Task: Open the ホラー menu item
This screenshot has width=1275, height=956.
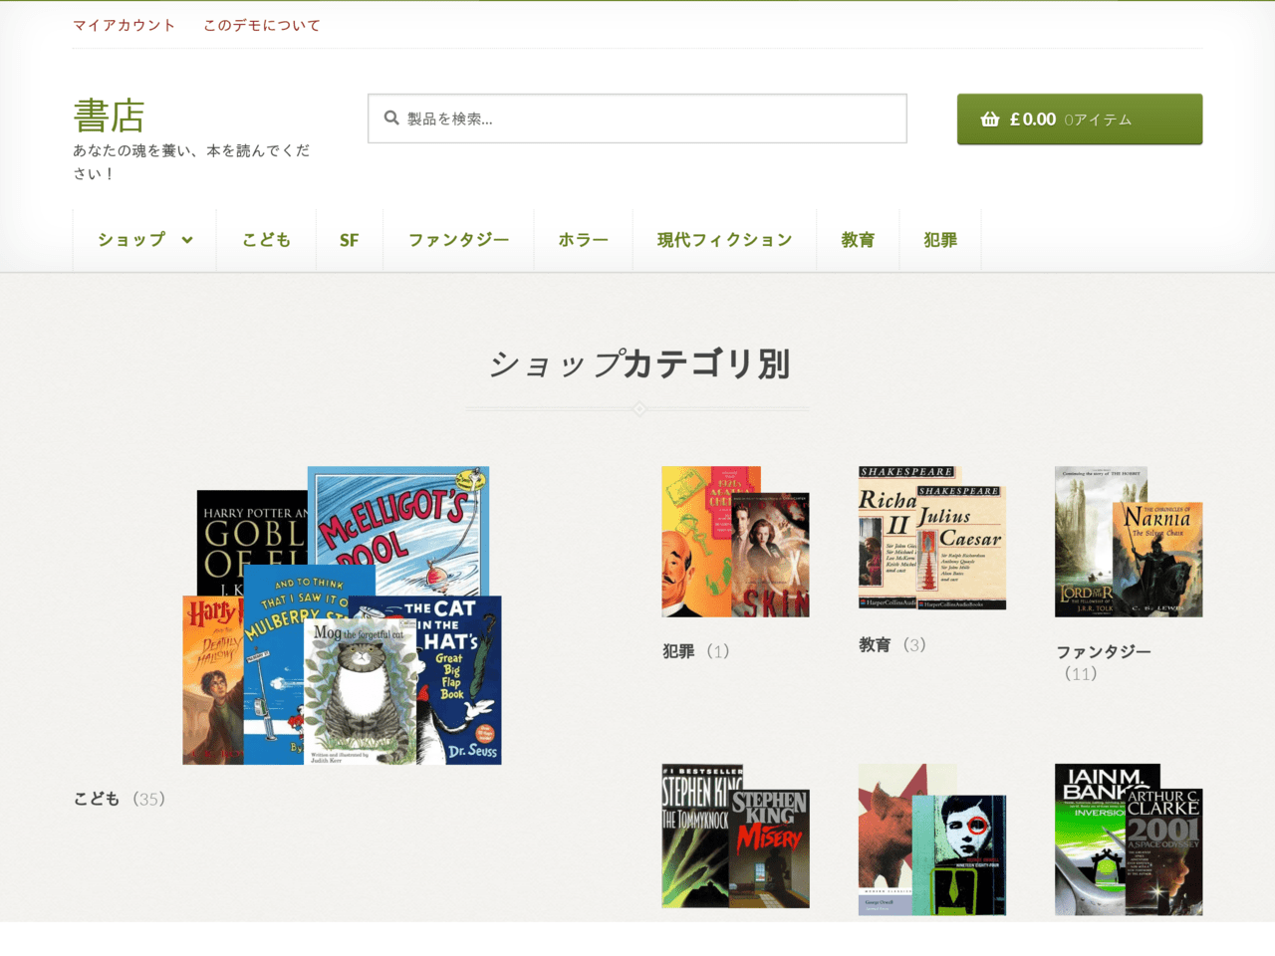Action: coord(583,240)
